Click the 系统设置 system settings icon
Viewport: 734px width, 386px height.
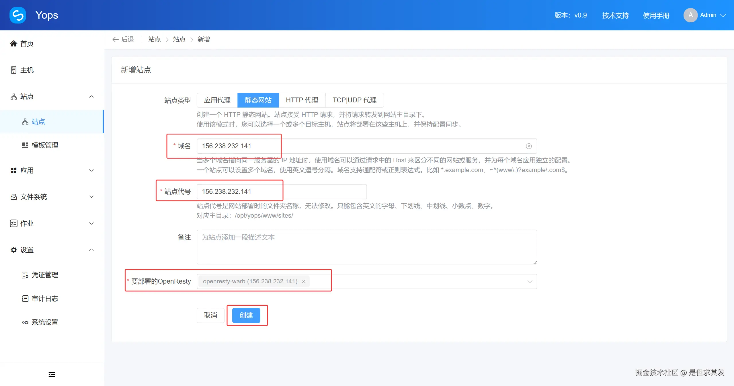point(25,322)
